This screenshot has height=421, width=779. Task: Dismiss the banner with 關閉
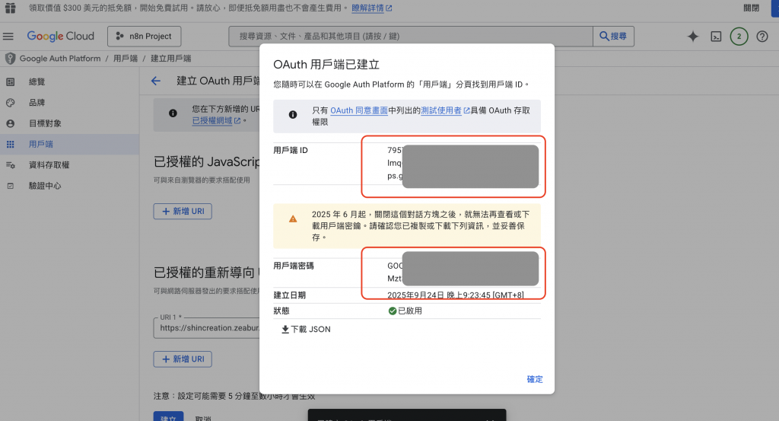751,8
